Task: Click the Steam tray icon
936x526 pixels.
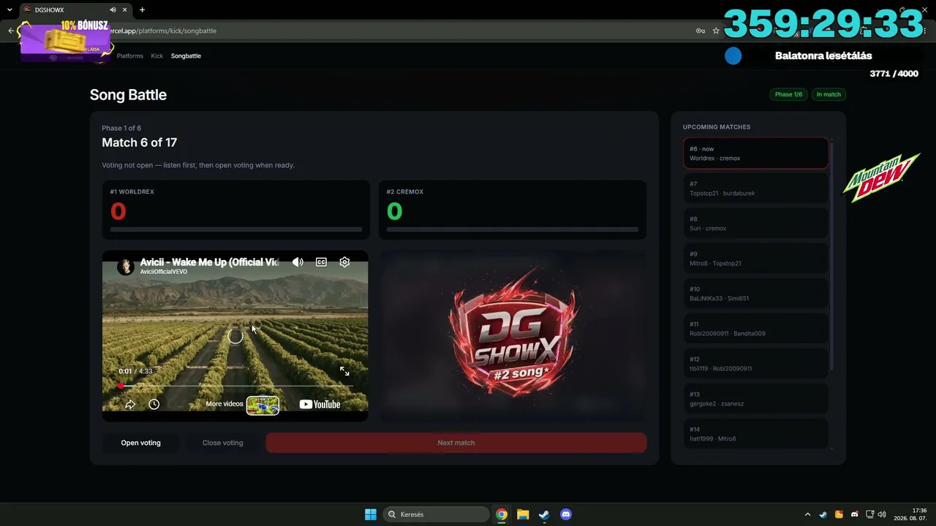Action: coord(823,514)
